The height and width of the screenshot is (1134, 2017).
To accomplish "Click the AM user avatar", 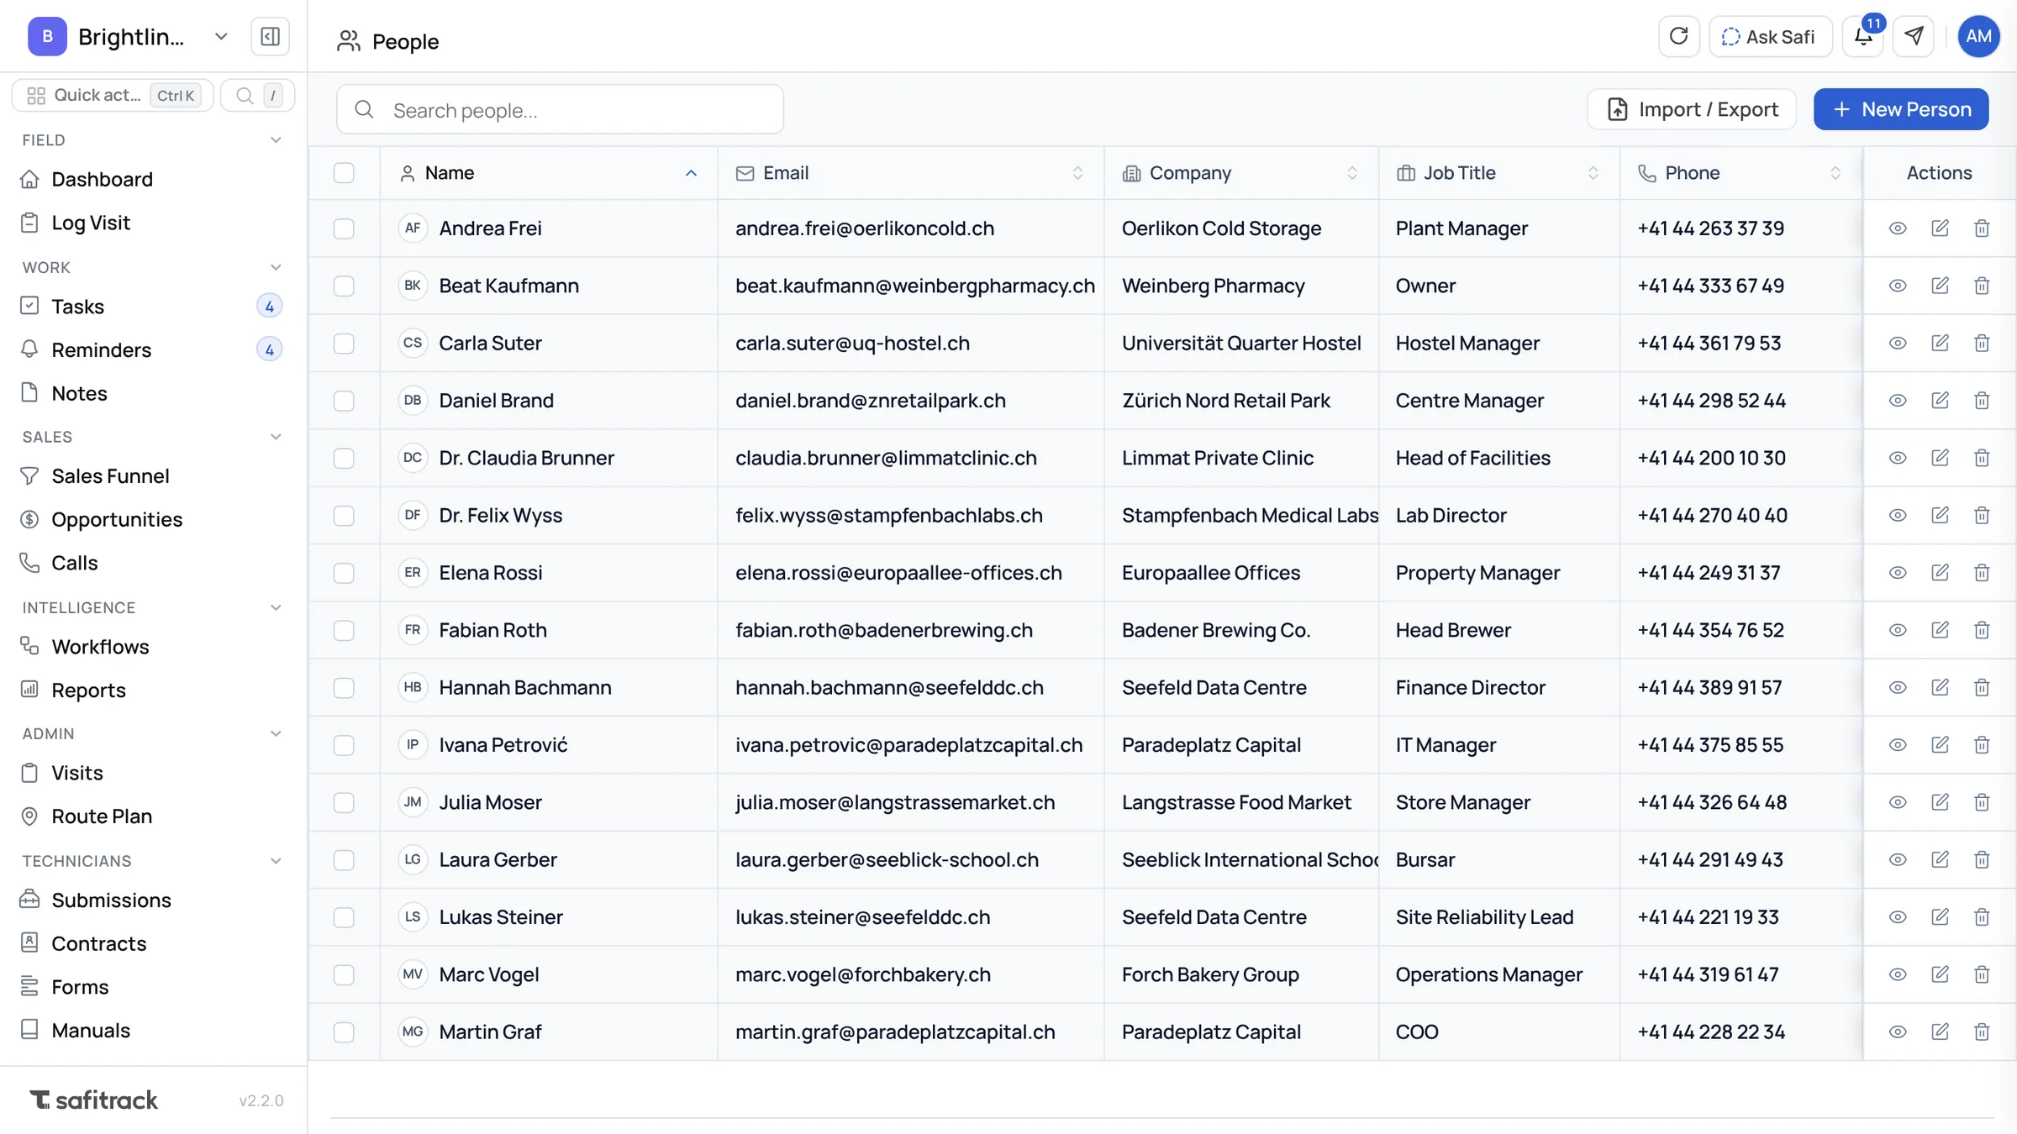I will coord(1978,36).
